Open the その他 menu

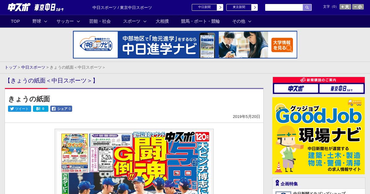pos(239,21)
